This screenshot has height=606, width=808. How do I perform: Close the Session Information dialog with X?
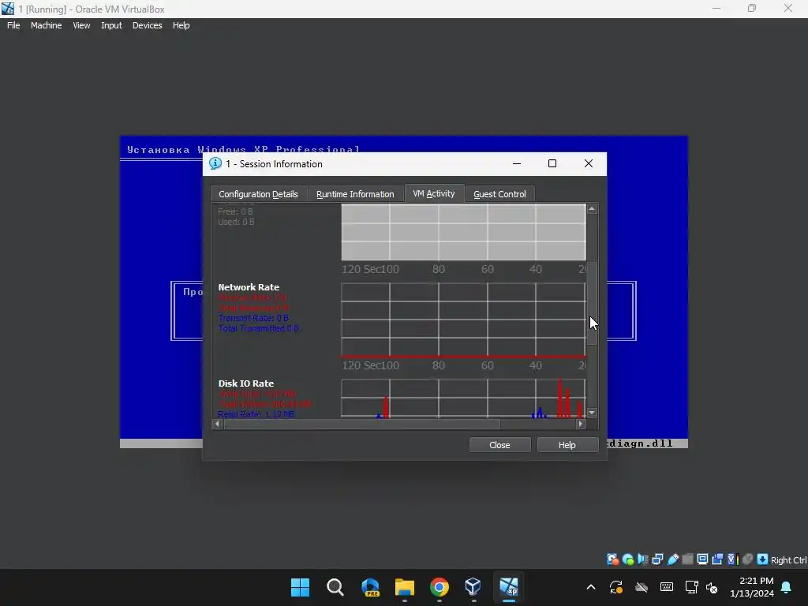[x=589, y=163]
